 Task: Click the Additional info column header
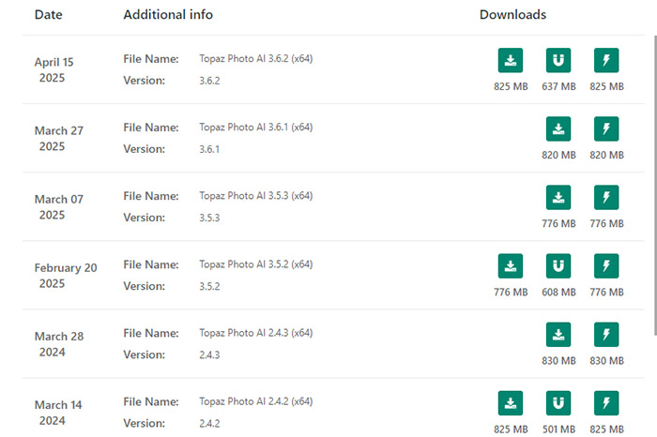[168, 15]
